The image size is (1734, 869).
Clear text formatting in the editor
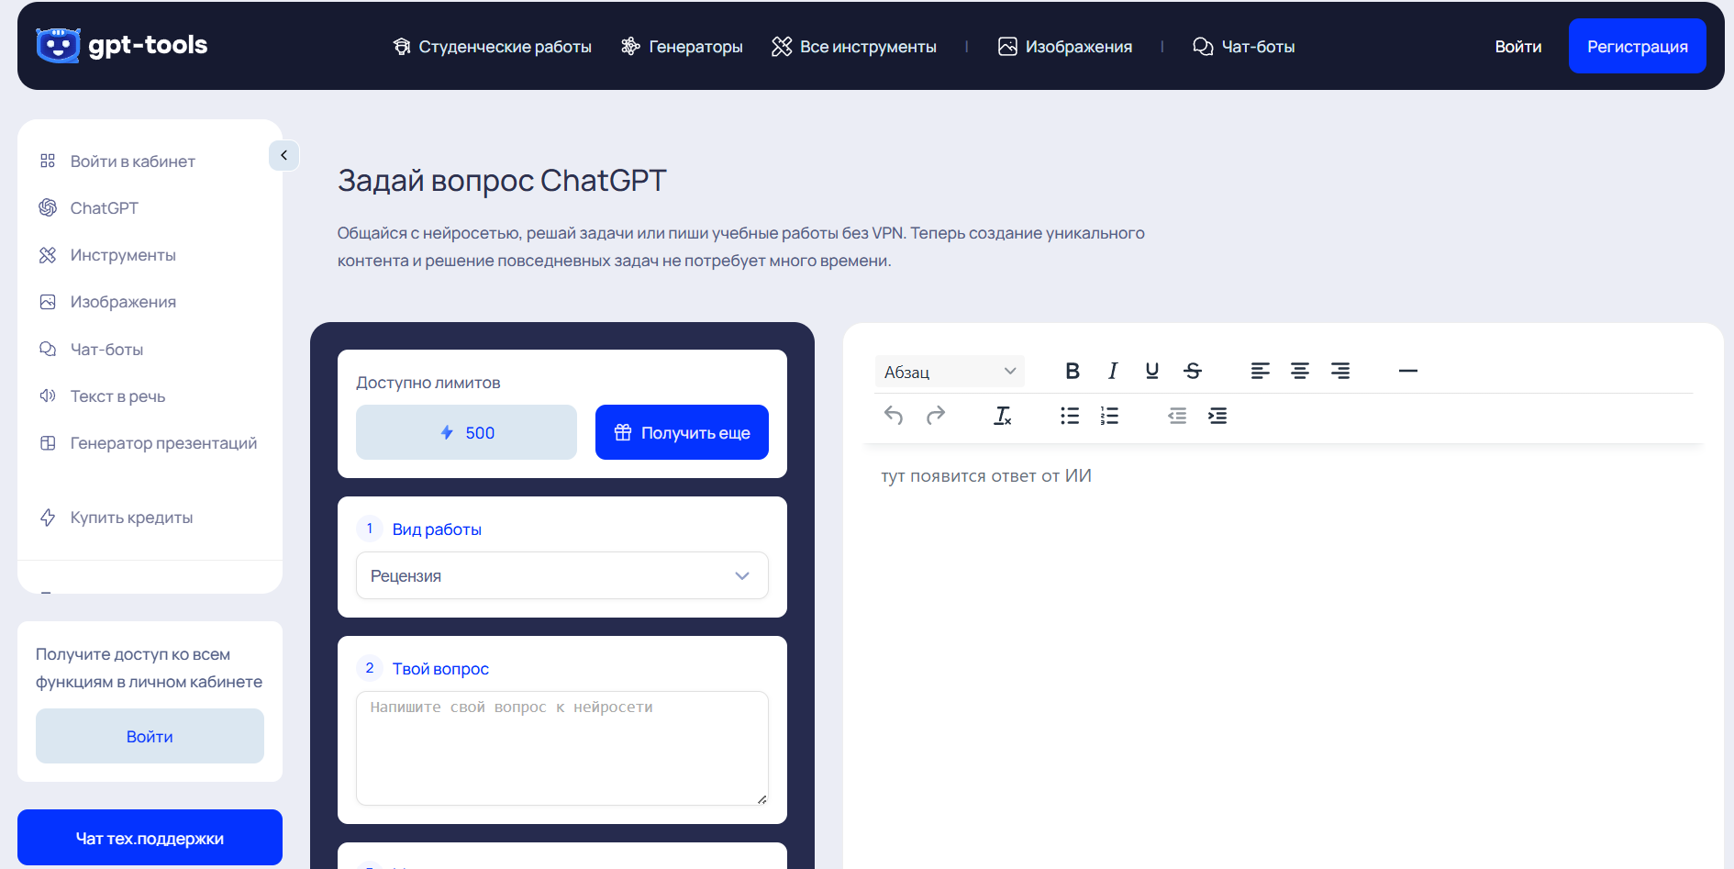coord(1003,416)
